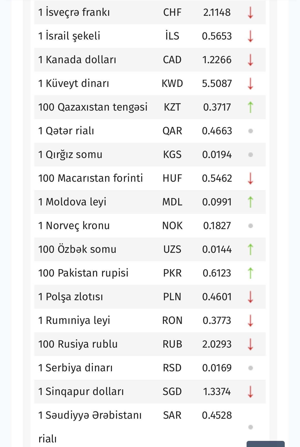
Task: Click the green up arrow for MDL
Action: pos(250,202)
